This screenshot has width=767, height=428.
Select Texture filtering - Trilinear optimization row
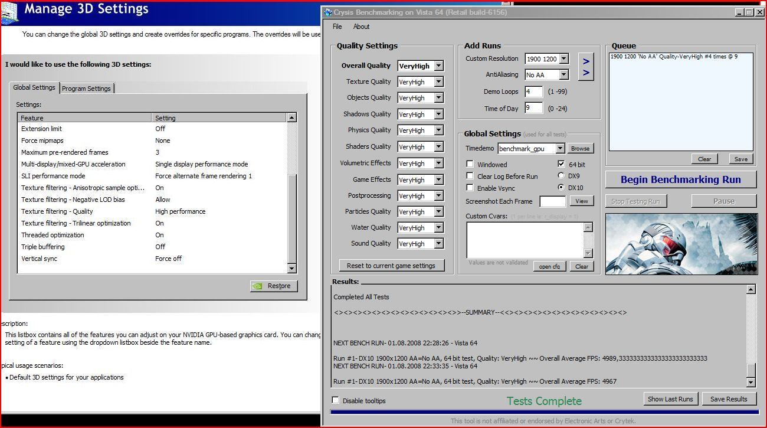tap(152, 223)
